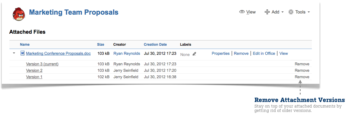
Task: Open Properties of the attachment
Action: (221, 53)
